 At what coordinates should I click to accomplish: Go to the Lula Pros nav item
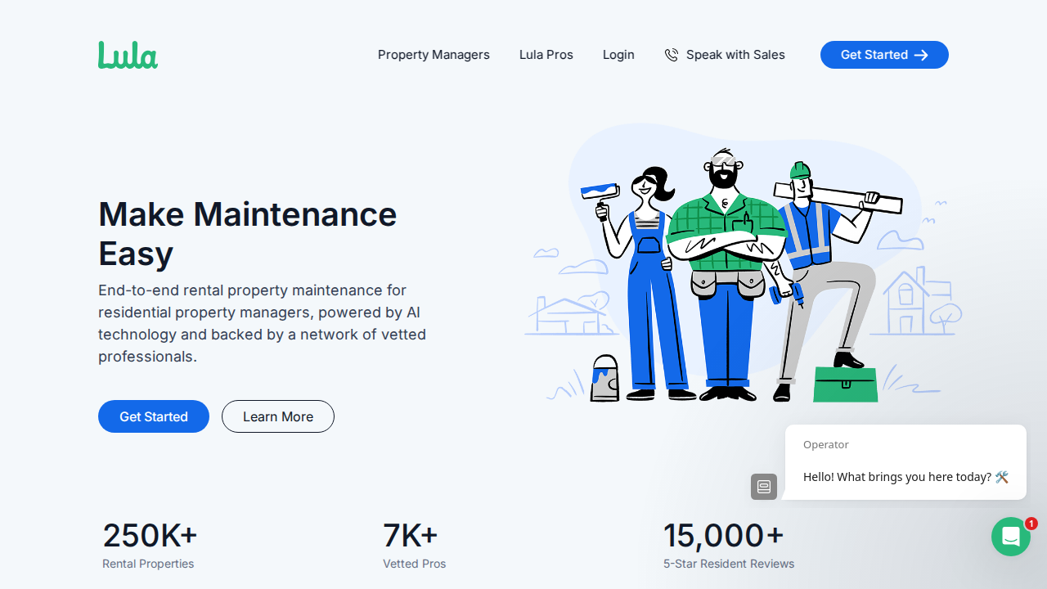click(x=546, y=55)
